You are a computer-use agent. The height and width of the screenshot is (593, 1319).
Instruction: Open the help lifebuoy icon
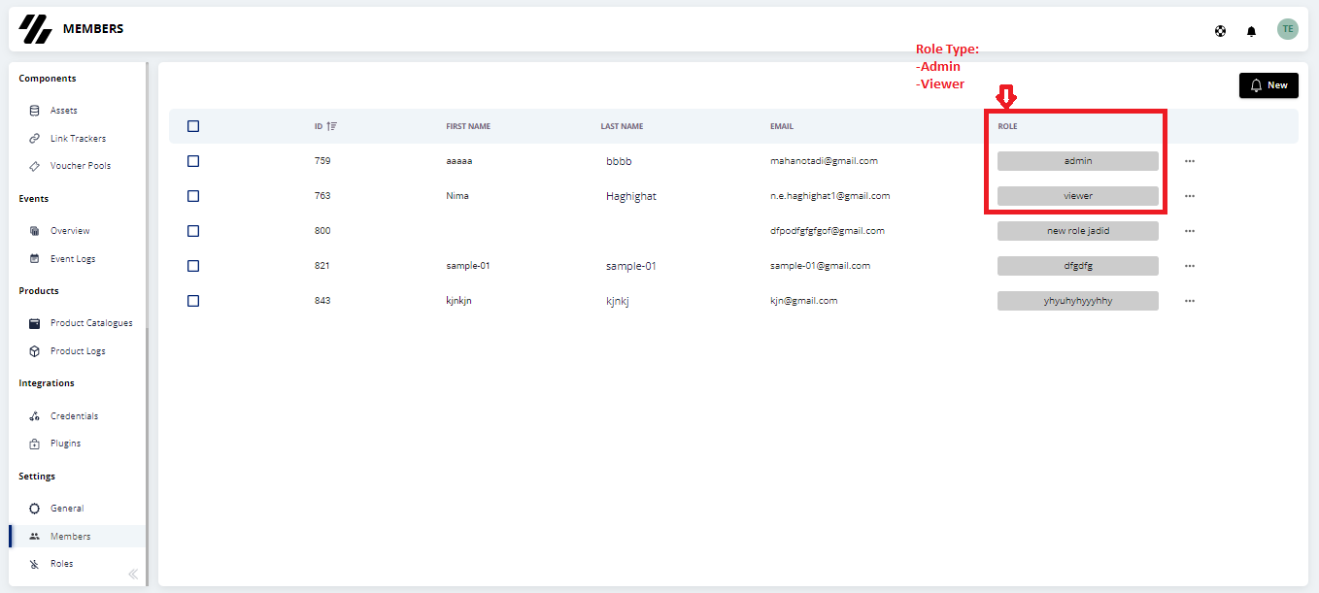point(1220,31)
